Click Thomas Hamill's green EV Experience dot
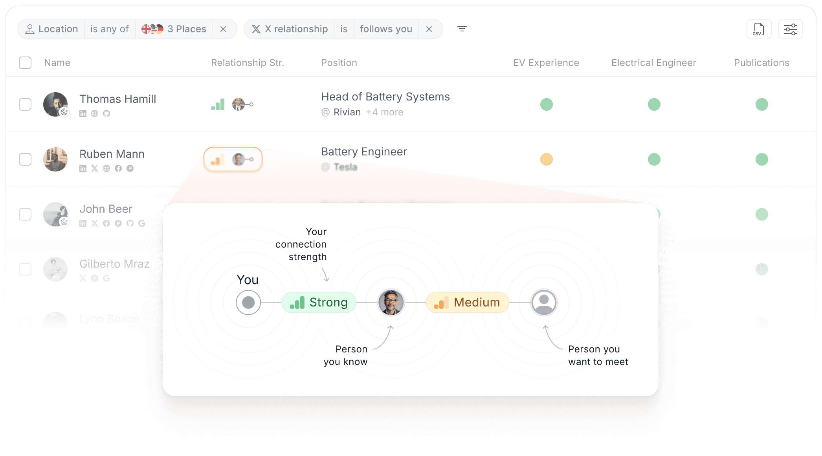This screenshot has width=822, height=456. (546, 104)
